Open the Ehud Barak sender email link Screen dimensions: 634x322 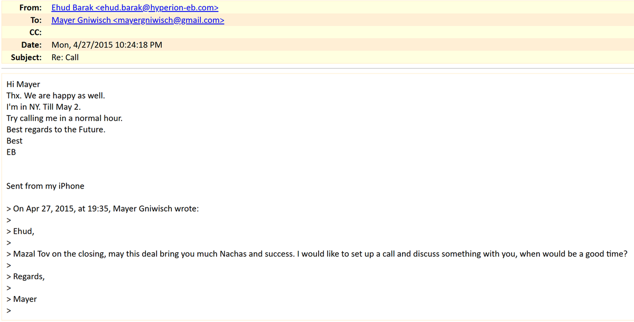135,8
